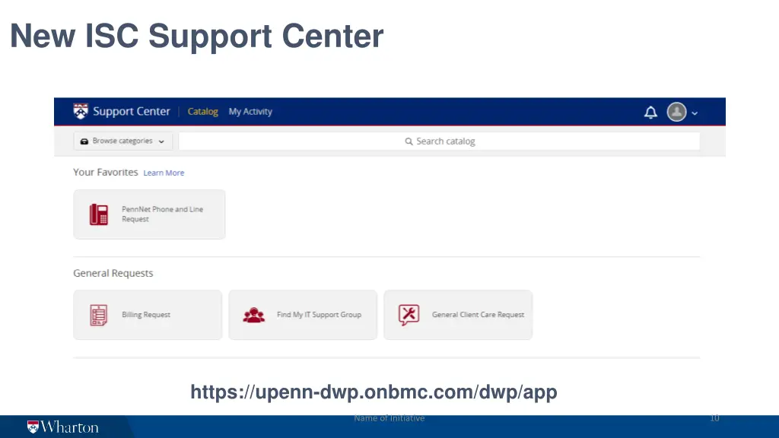
Task: Open PennNet Phone and Line Request
Action: coord(149,214)
